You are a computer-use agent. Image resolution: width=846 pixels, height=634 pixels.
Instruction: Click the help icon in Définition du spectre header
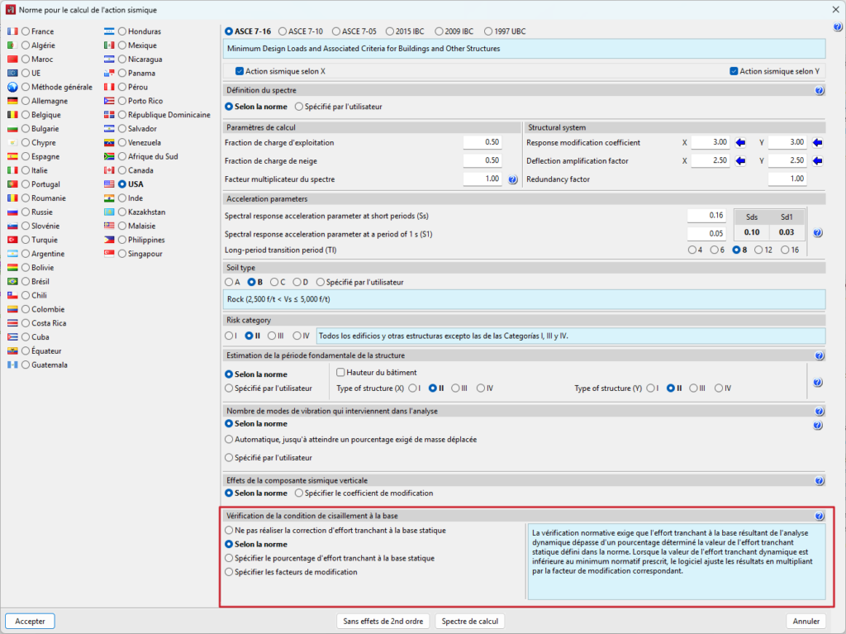(x=819, y=90)
